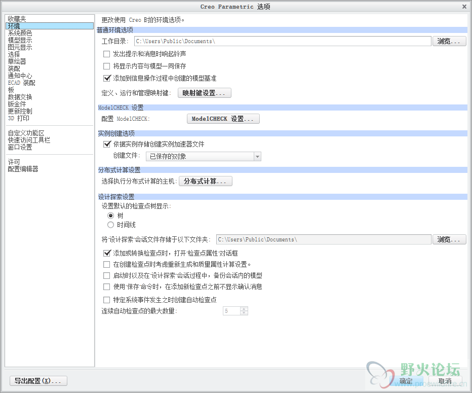Open 创建文件 dropdown 已保存的对象
The height and width of the screenshot is (393, 472).
tap(204, 156)
